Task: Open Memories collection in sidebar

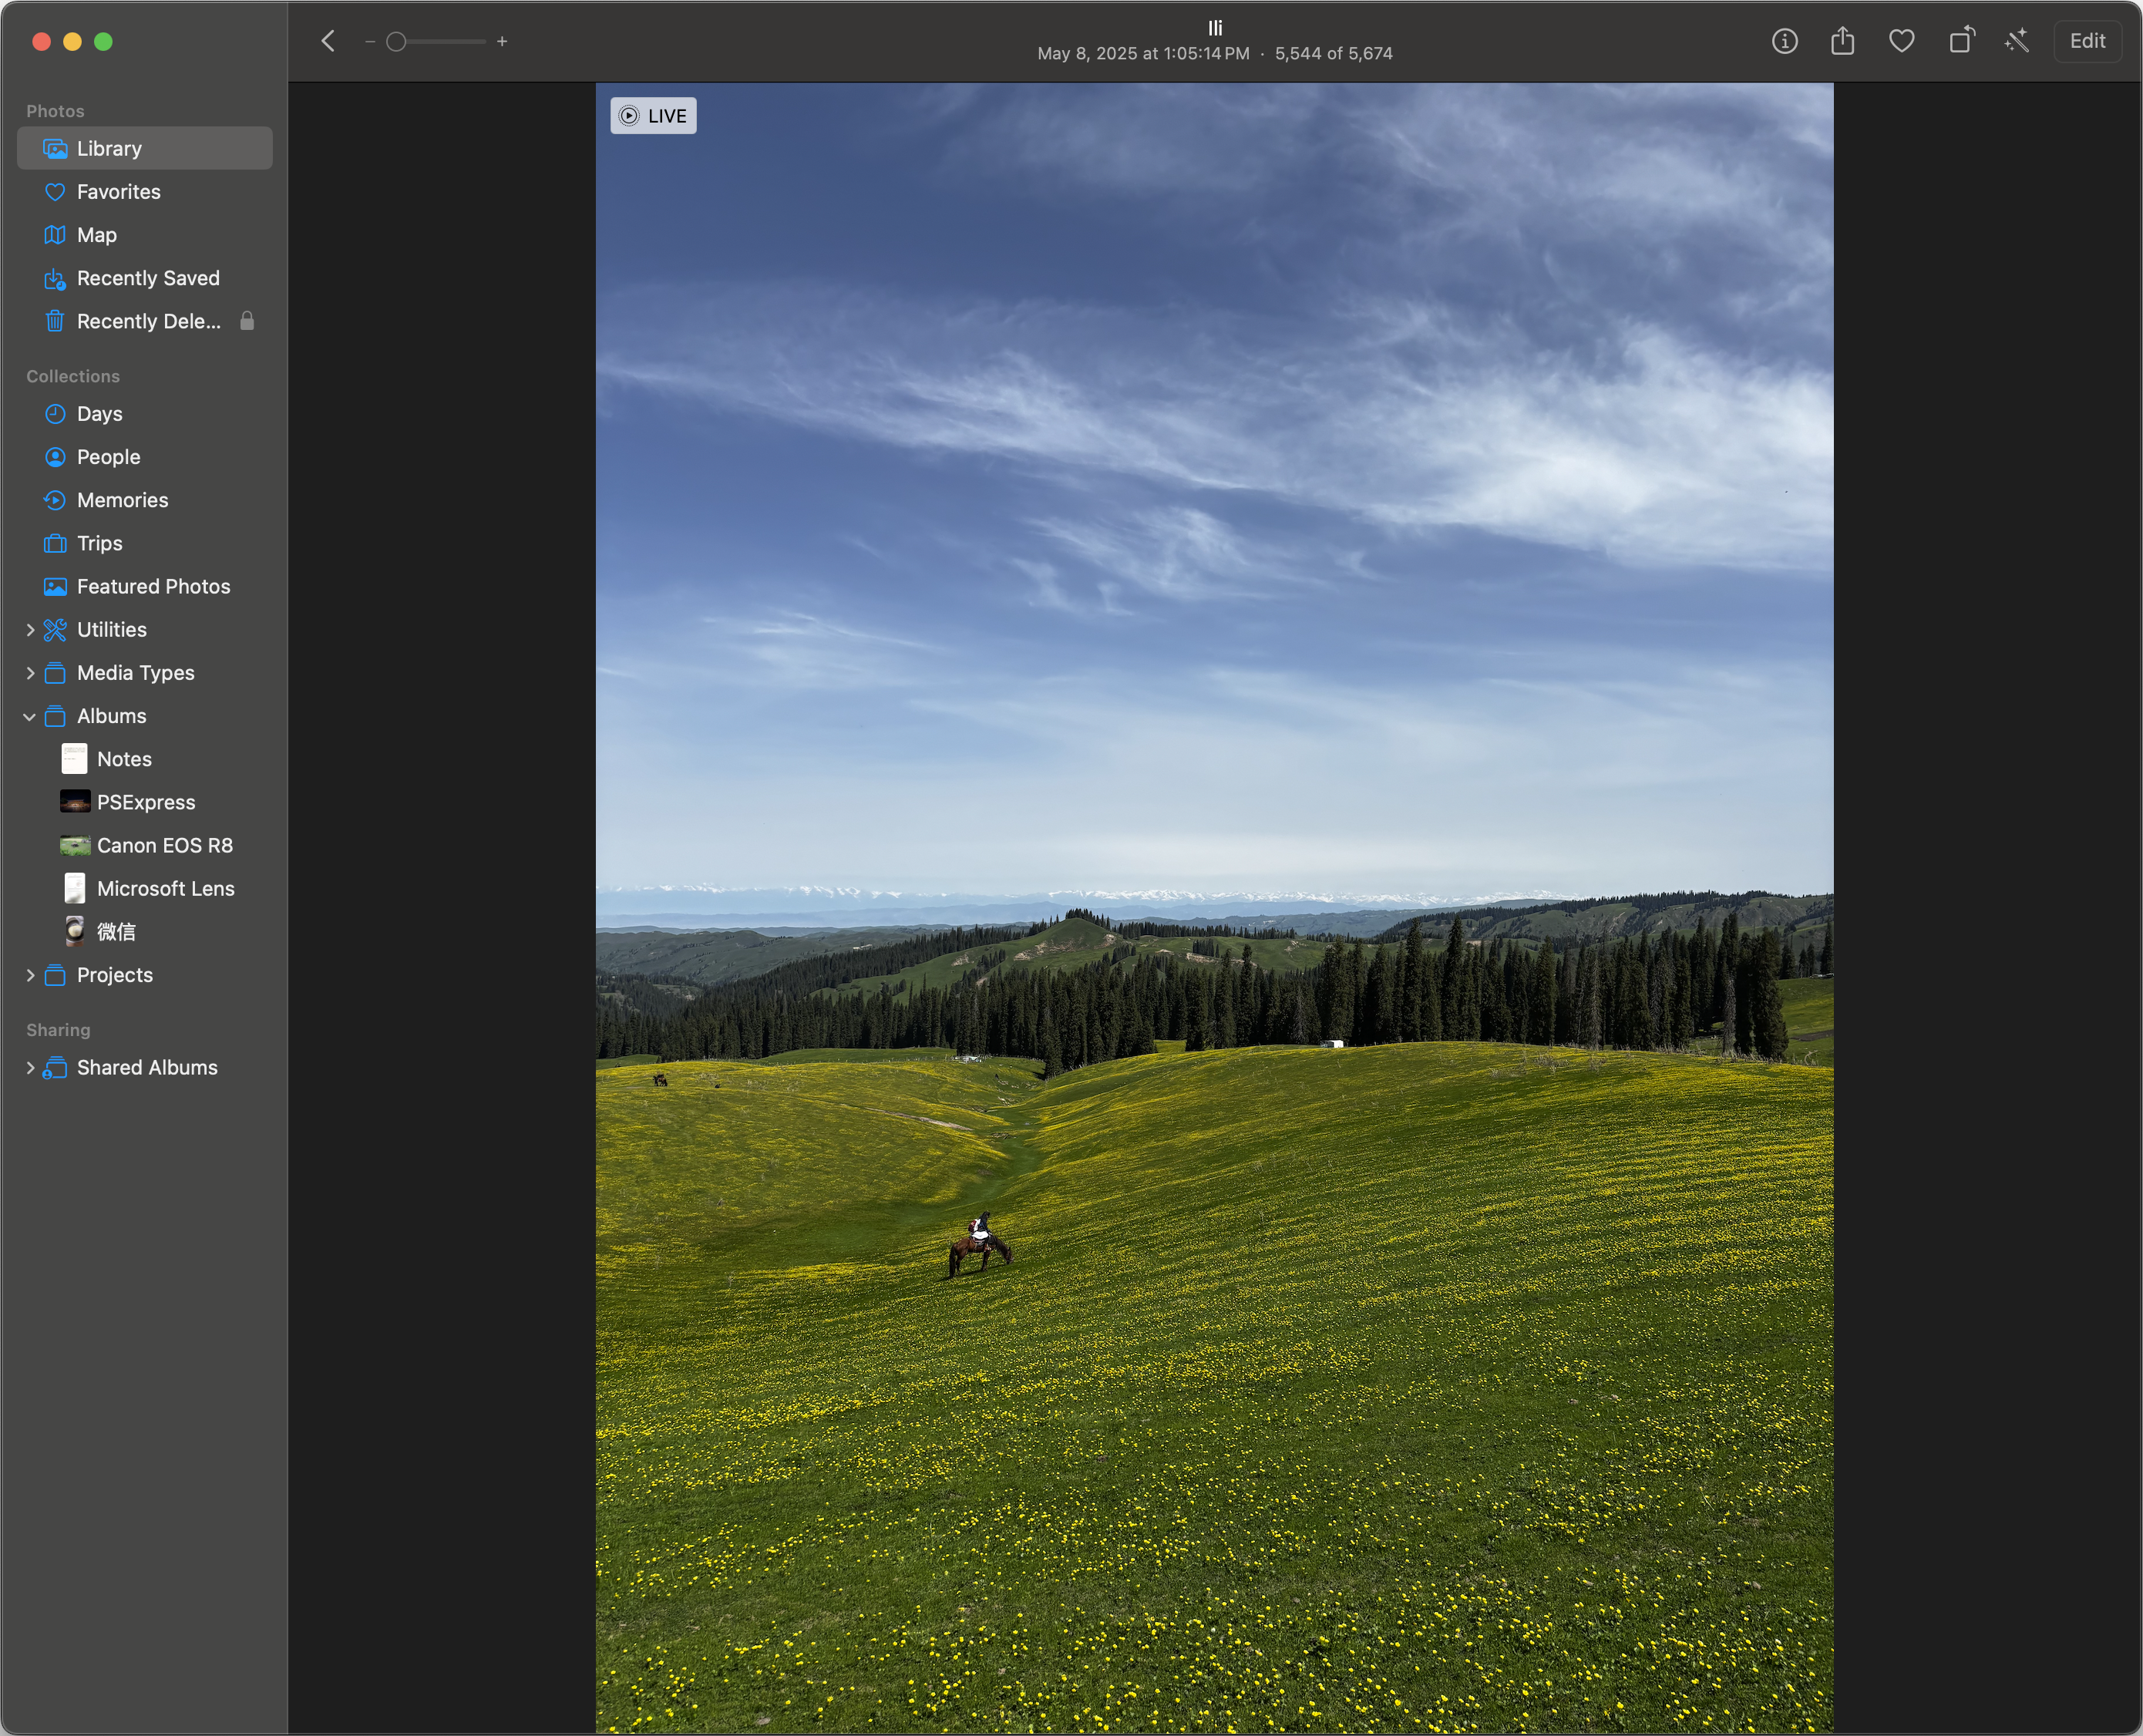Action: (122, 500)
